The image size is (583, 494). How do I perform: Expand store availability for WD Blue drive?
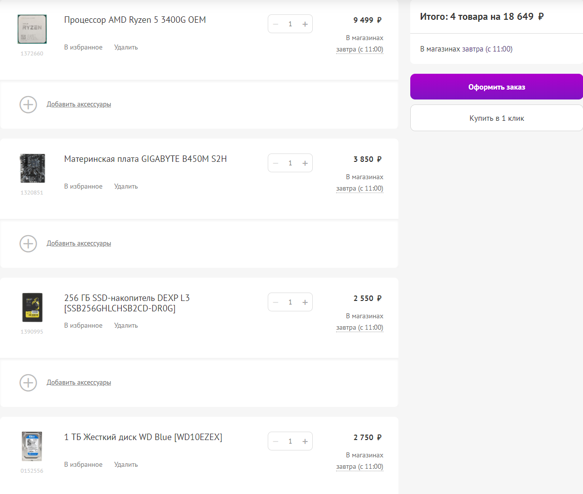[359, 467]
